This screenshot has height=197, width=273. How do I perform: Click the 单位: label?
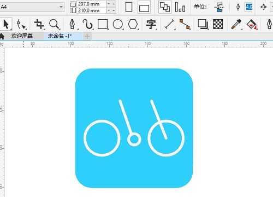(x=200, y=7)
